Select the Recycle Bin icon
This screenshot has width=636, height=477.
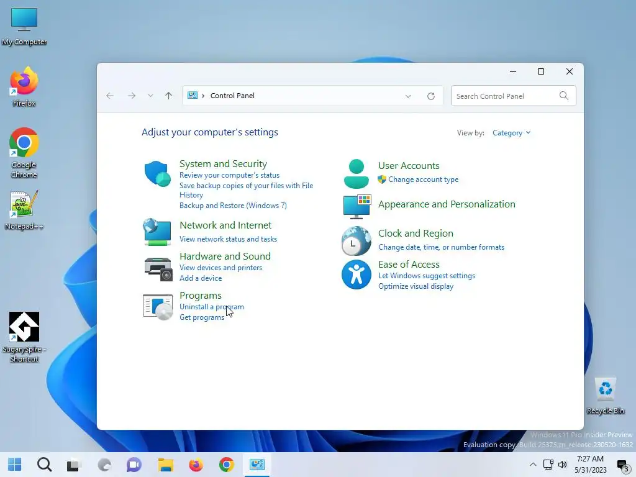[605, 396]
